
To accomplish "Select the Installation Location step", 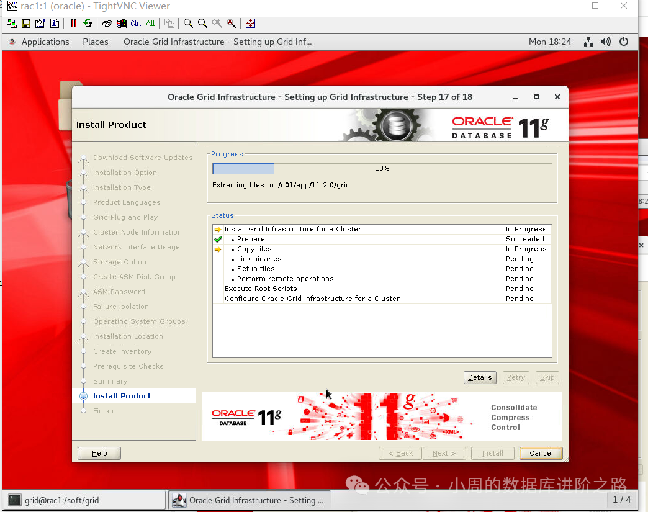I will [x=128, y=336].
